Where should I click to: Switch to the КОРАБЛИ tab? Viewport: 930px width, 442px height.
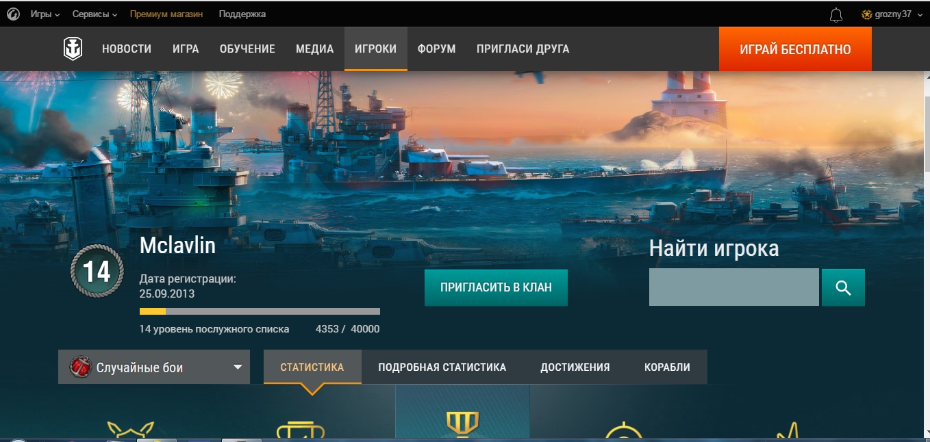coord(667,367)
